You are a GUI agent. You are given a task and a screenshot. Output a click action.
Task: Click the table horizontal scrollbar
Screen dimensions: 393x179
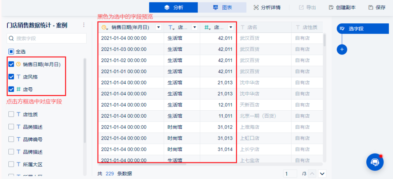[x=142, y=164]
